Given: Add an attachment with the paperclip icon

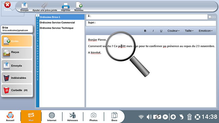Looking at the screenshot, I should click(45, 6).
